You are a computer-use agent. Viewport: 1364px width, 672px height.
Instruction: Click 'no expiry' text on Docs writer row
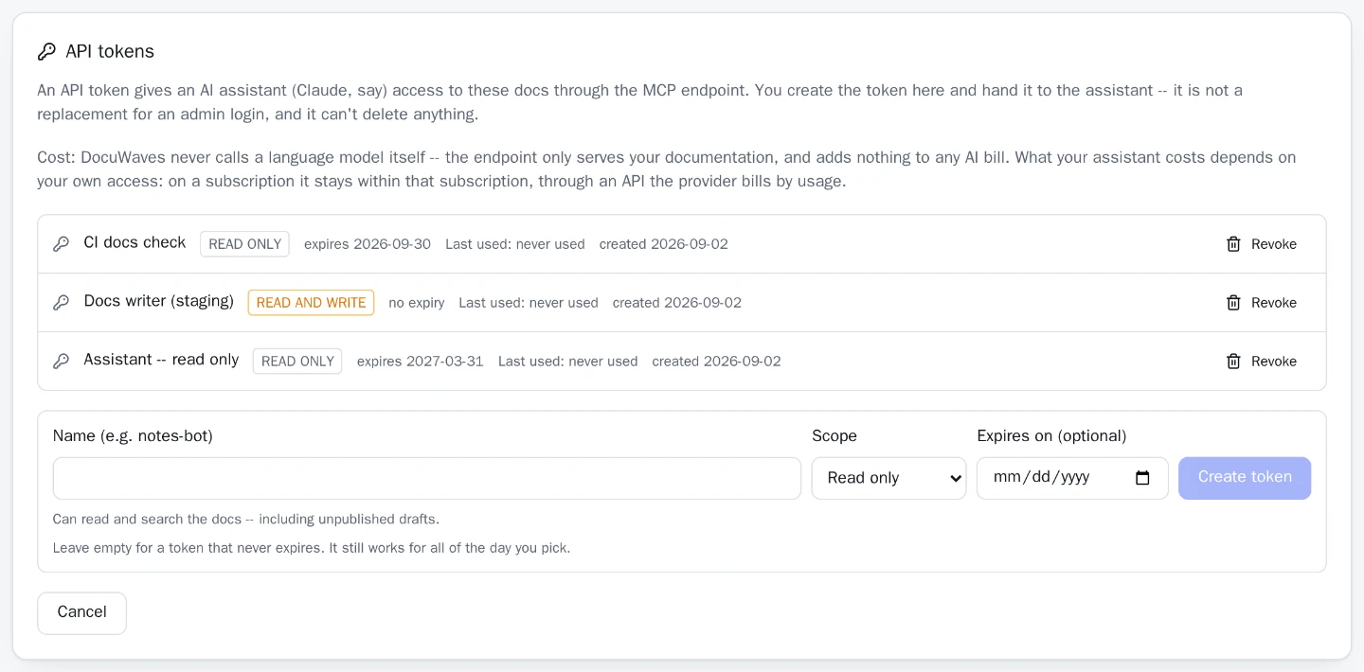click(417, 303)
